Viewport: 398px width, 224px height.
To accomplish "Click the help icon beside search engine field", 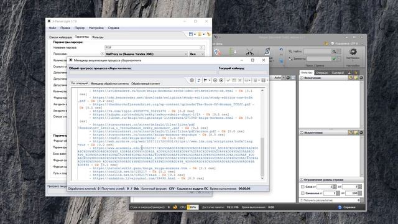I will [x=102, y=54].
